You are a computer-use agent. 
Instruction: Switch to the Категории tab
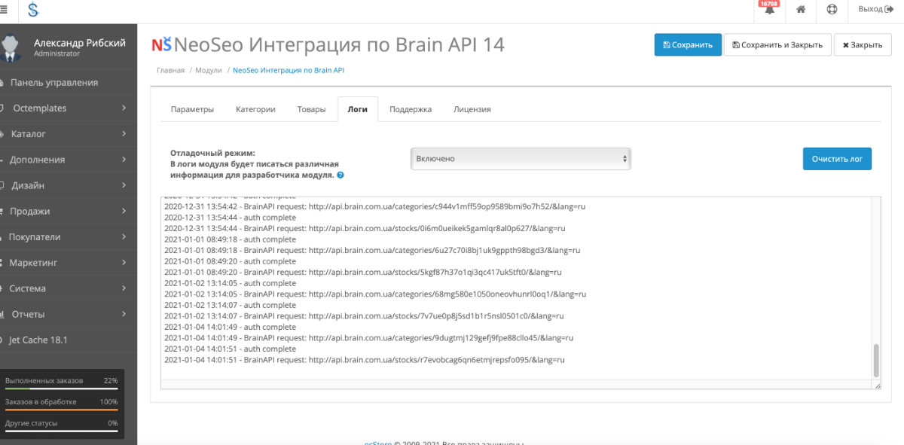pyautogui.click(x=255, y=109)
